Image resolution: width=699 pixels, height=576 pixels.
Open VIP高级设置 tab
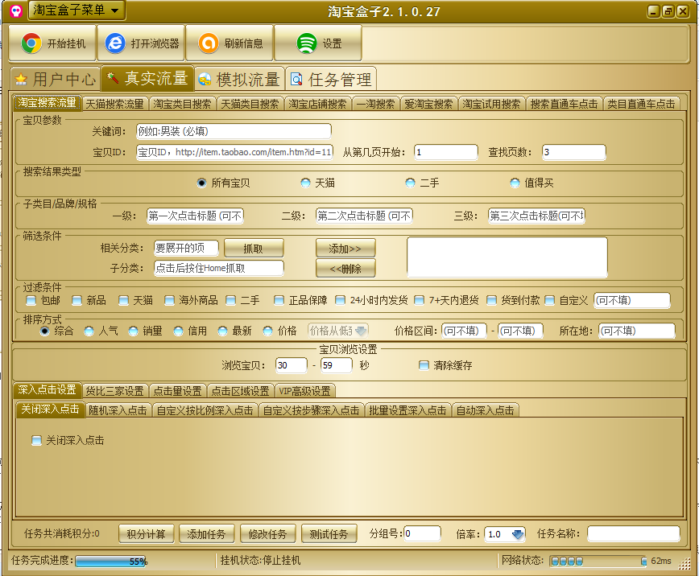click(x=305, y=391)
